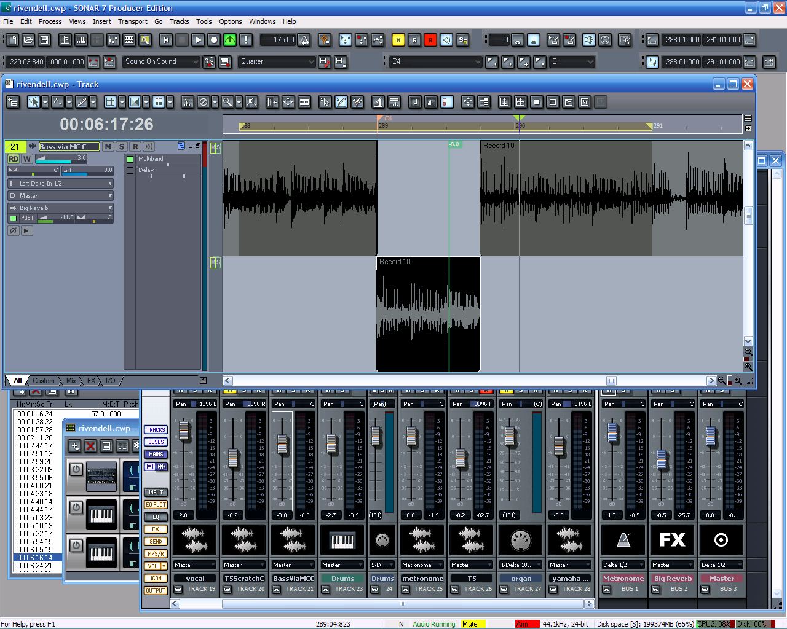Select the 00:06:16:14 marker row
This screenshot has width=787, height=629.
pyautogui.click(x=38, y=558)
